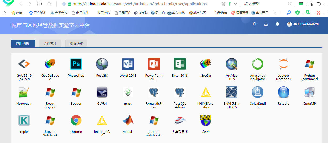328x143 pixels.
Task: Open the SAM application
Action: pos(206,120)
